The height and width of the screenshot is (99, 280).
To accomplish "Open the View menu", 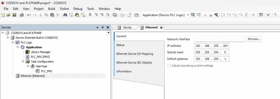I will (x=26, y=9).
